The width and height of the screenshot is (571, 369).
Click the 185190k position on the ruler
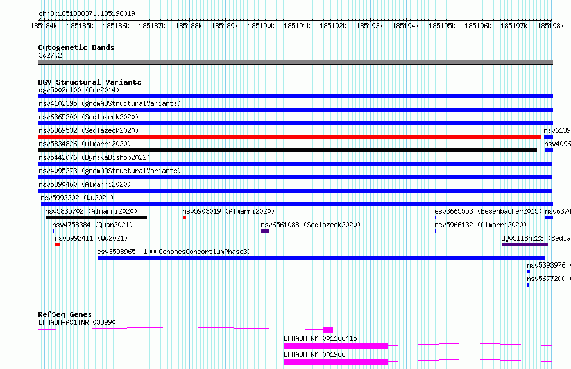[261, 26]
